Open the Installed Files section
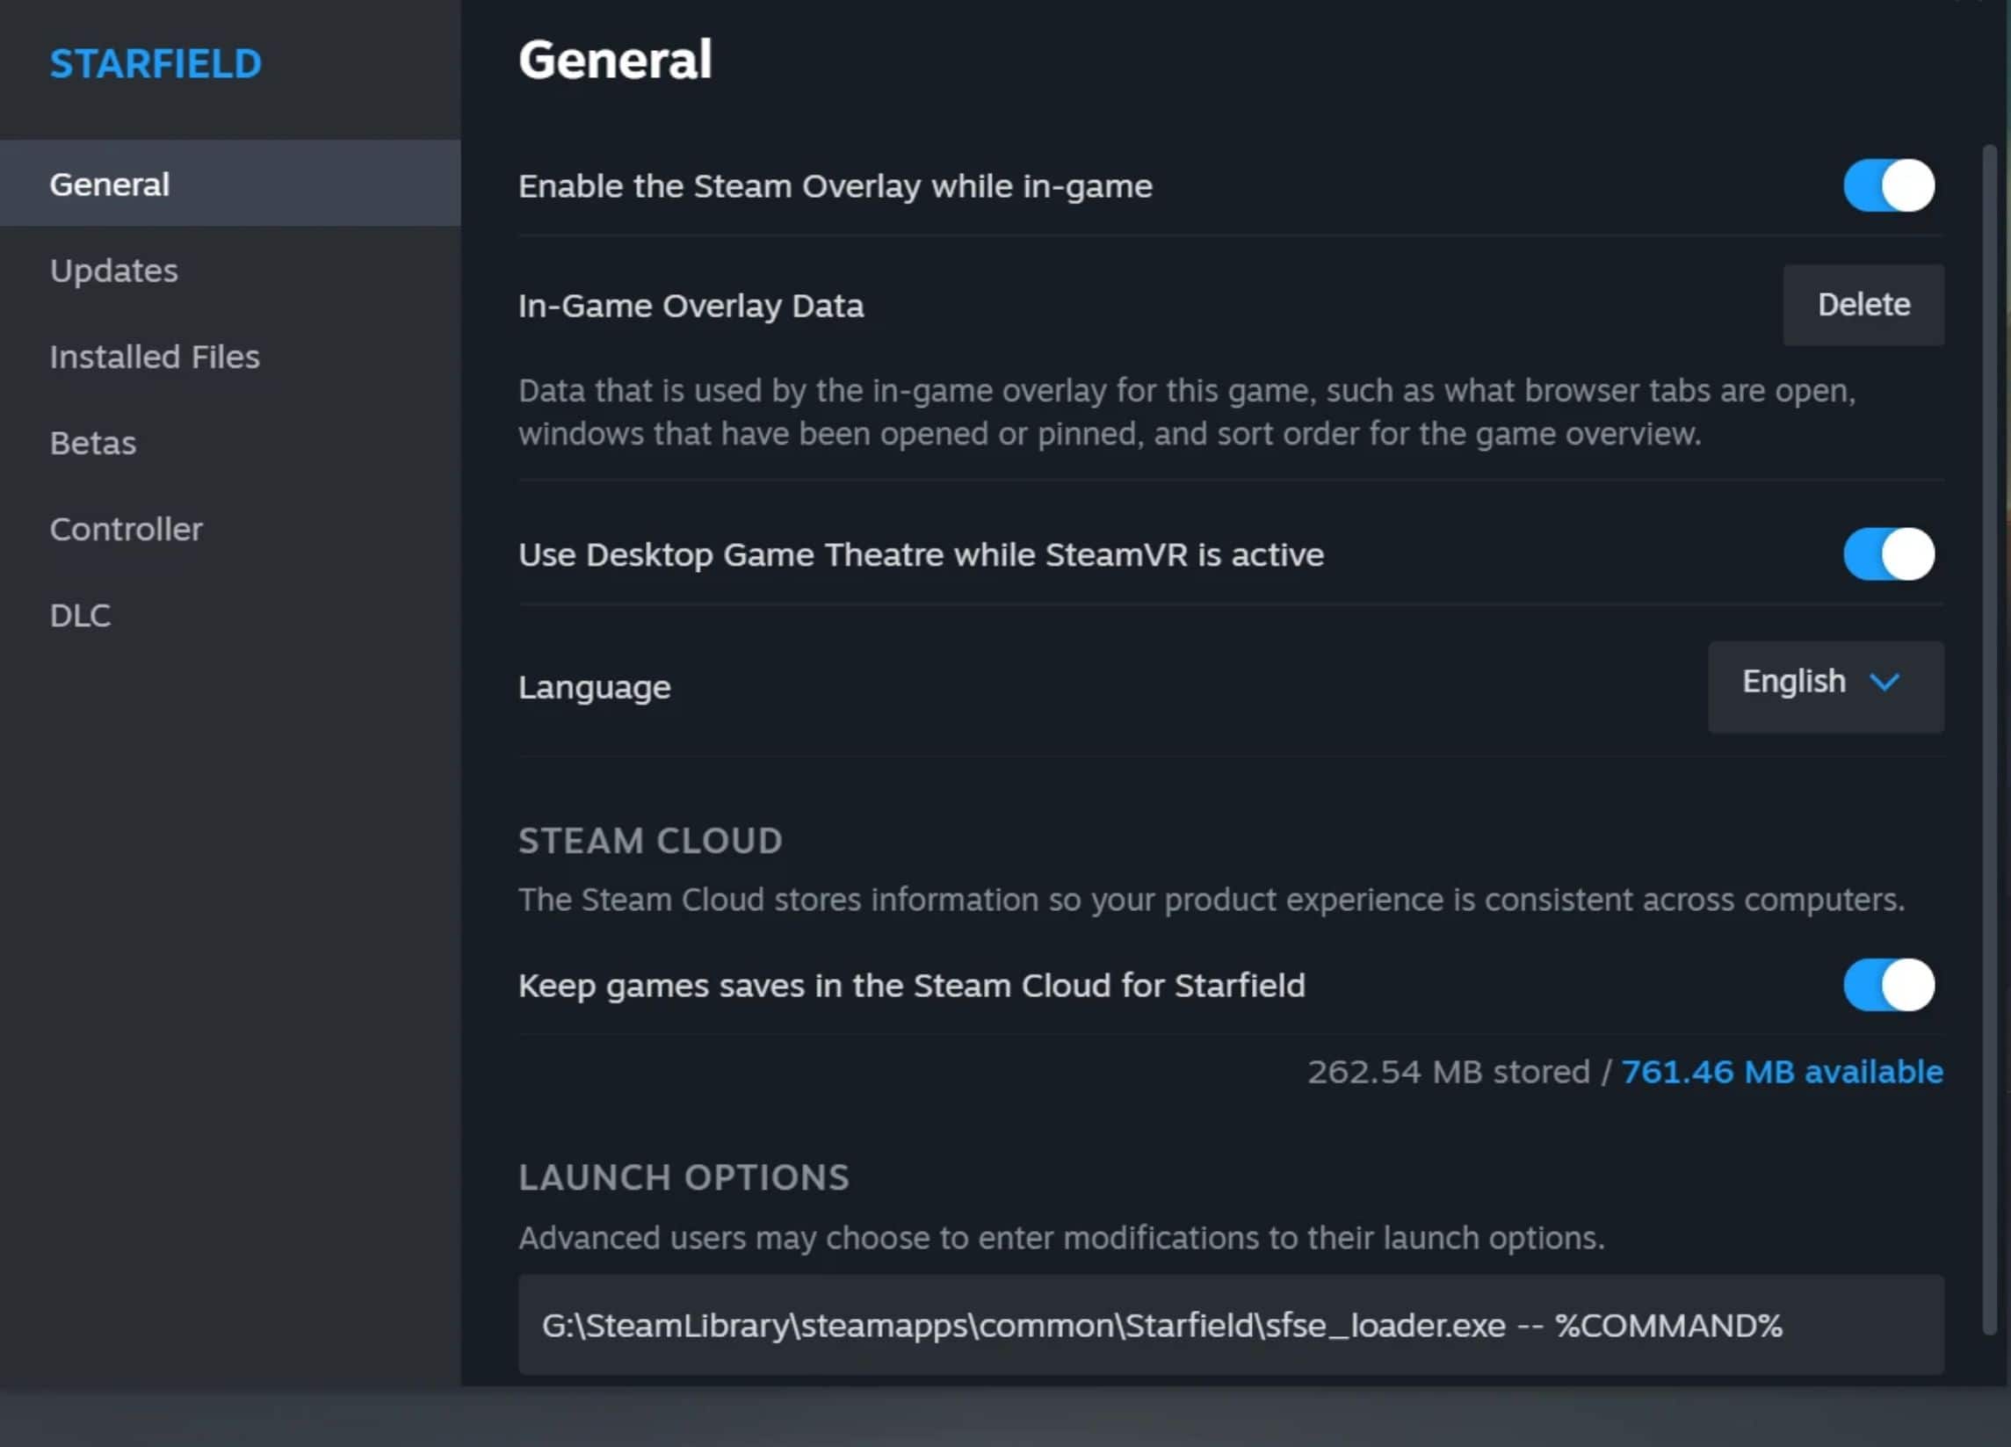Image resolution: width=2011 pixels, height=1447 pixels. point(156,357)
